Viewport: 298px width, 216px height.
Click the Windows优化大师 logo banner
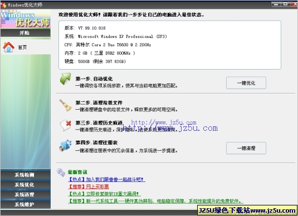coord(26,19)
